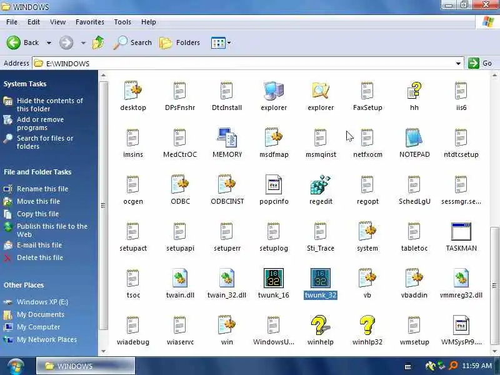The height and width of the screenshot is (375, 500).
Task: Open the File menu
Action: coord(12,22)
